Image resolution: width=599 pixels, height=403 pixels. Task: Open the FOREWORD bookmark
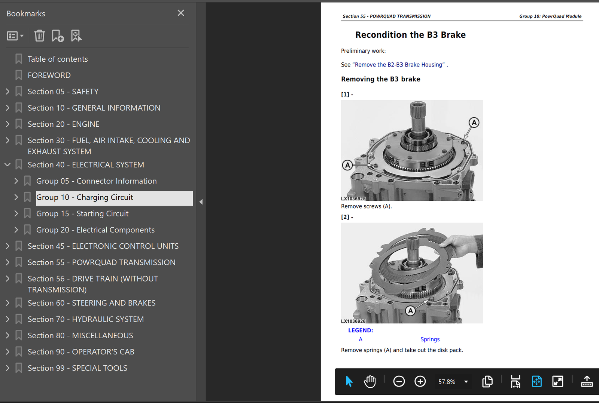tap(49, 75)
